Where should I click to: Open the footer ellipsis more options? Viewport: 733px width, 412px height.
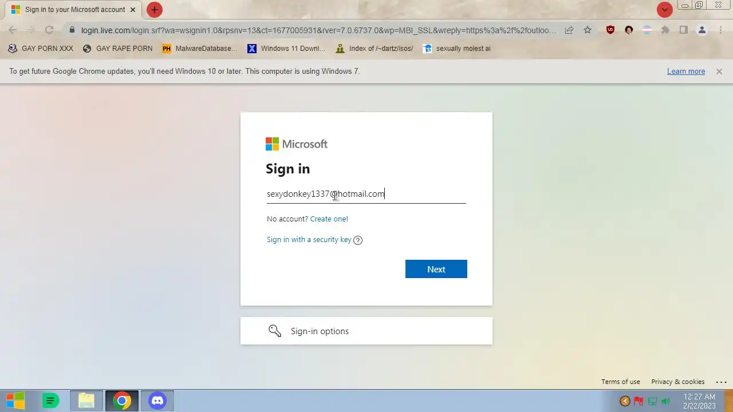pyautogui.click(x=721, y=382)
